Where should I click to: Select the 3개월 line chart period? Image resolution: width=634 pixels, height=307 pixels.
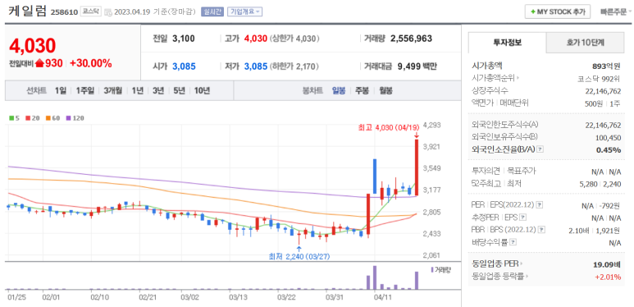pyautogui.click(x=112, y=90)
